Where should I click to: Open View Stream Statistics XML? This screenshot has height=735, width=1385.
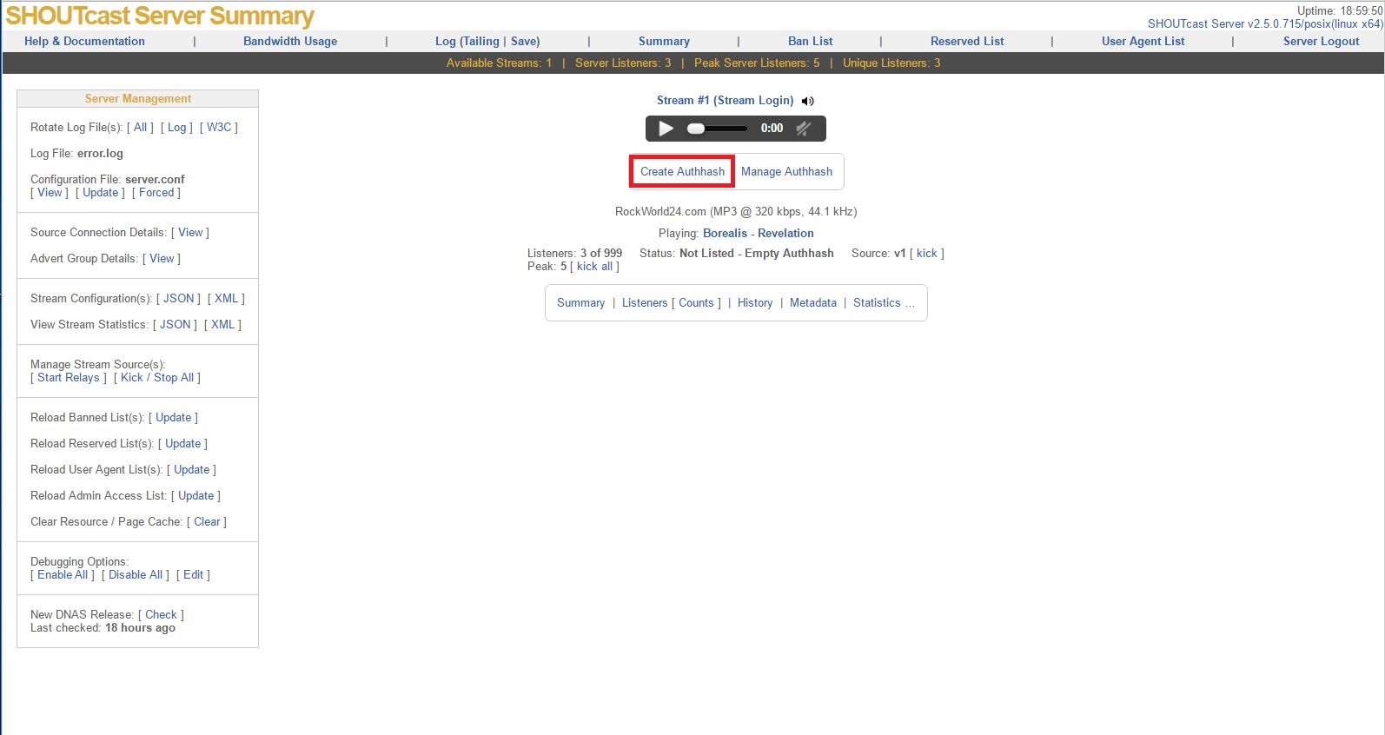click(x=222, y=324)
